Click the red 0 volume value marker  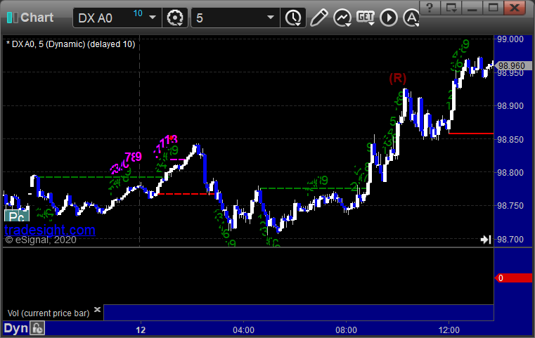click(x=513, y=278)
